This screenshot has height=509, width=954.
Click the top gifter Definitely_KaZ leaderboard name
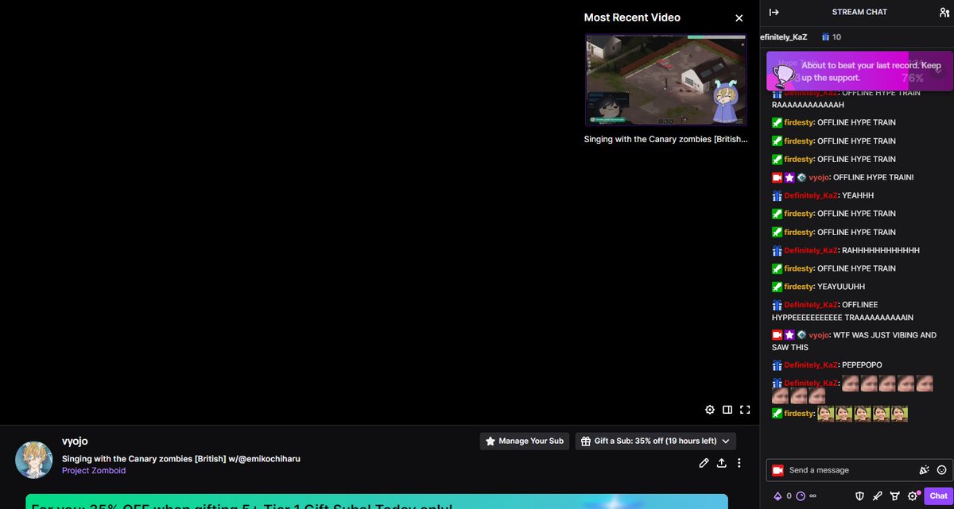pyautogui.click(x=784, y=37)
